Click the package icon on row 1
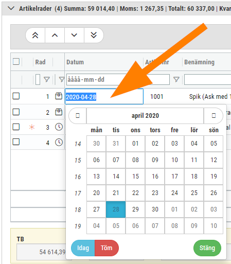Viewport: 231px width, 264px height. [x=59, y=96]
